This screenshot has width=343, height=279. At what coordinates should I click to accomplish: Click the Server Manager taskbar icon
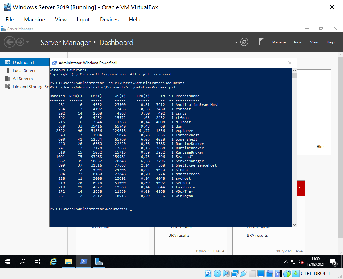click(99, 262)
